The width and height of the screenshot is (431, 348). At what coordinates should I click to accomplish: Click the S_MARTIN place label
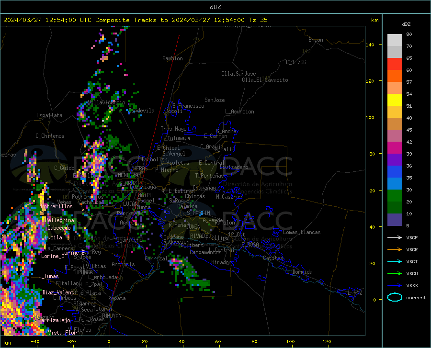pos(198,213)
